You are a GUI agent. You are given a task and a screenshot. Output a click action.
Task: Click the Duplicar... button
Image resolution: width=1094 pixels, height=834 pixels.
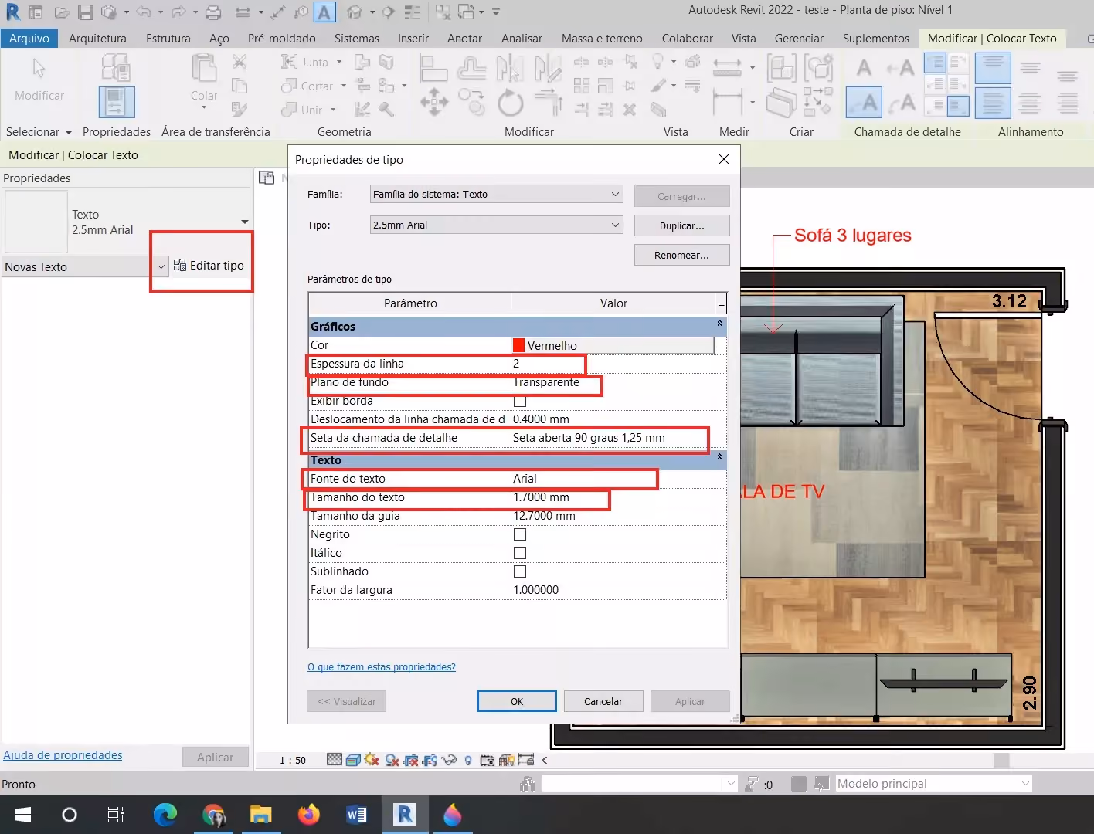(x=682, y=226)
